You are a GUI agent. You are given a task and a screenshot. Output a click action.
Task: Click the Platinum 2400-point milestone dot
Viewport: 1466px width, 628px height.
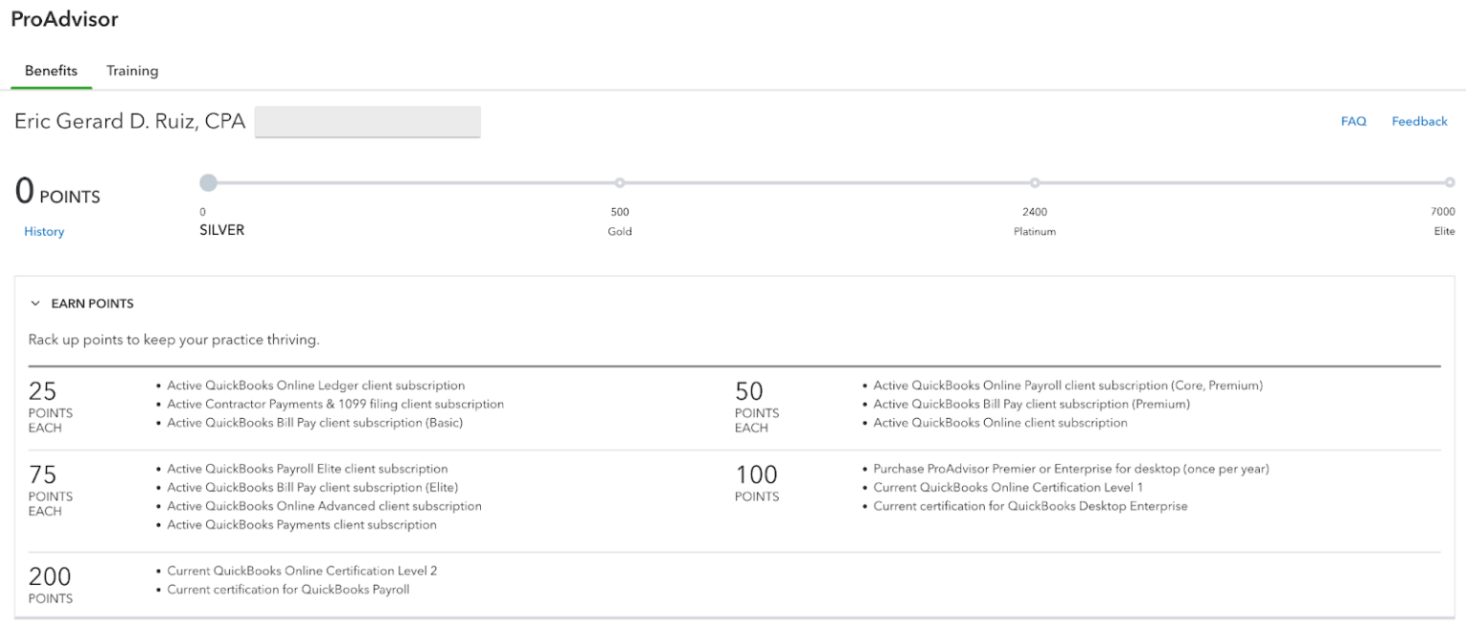[x=1035, y=182]
